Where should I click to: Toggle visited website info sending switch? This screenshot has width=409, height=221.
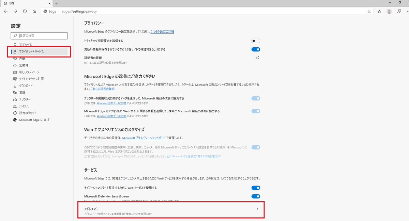(x=256, y=111)
